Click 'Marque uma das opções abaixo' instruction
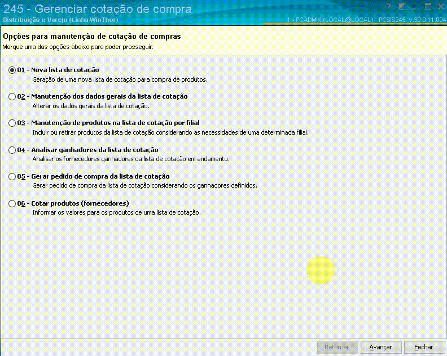This screenshot has height=356, width=447. pos(78,47)
